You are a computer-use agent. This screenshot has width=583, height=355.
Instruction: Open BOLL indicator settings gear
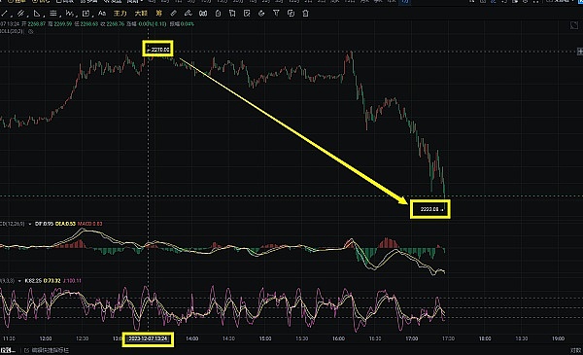[31, 32]
